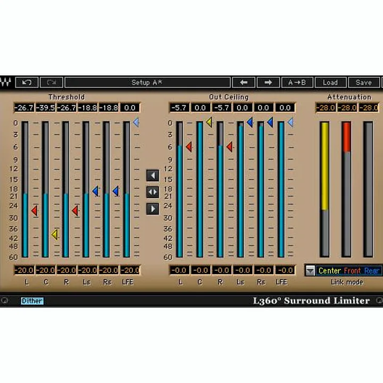
Task: Click the link-right arrow button between meters
Action: click(x=153, y=209)
